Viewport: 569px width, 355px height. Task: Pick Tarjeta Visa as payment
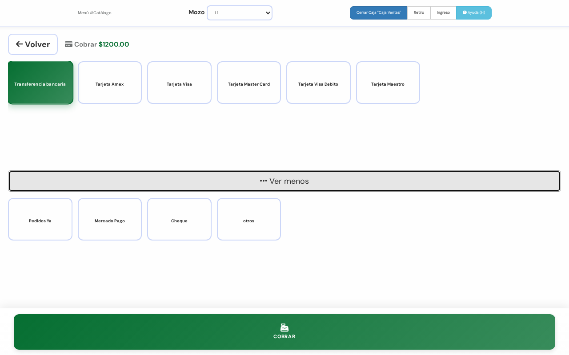click(179, 83)
